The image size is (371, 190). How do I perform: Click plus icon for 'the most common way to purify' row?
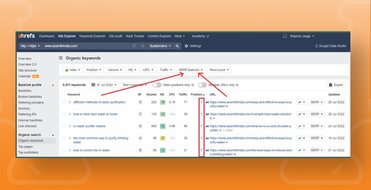[x=69, y=138]
